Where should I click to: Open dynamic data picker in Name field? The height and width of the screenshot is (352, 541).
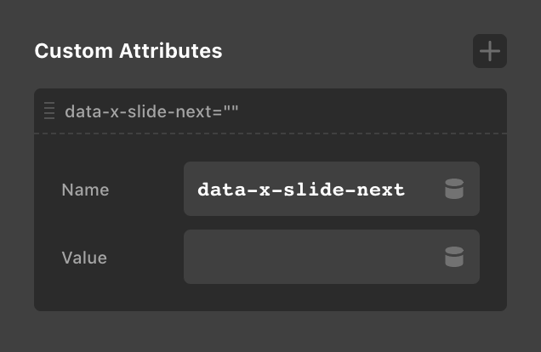point(454,190)
